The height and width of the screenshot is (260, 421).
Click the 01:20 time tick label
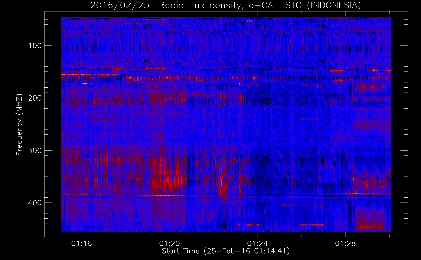point(170,244)
